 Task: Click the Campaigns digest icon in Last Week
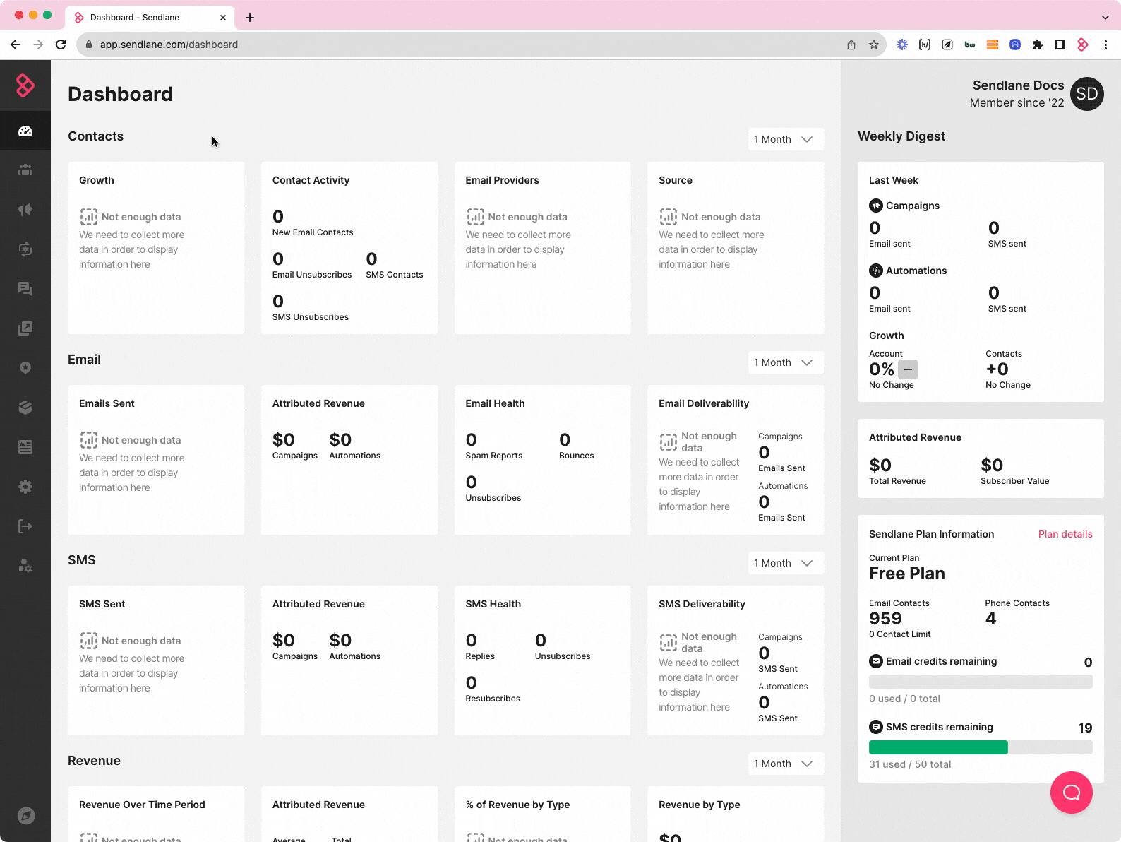click(876, 206)
